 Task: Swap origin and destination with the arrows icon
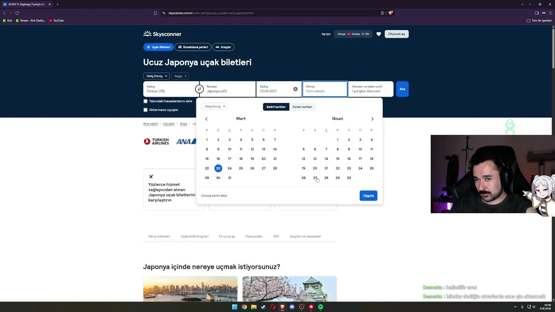[x=199, y=89]
